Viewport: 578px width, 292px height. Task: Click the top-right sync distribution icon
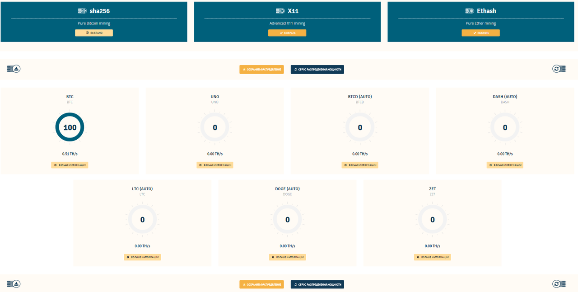[x=559, y=68]
